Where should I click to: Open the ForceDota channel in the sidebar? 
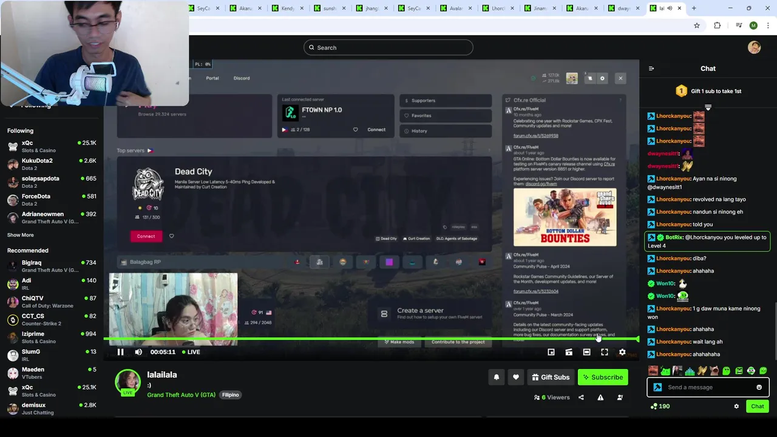52,200
